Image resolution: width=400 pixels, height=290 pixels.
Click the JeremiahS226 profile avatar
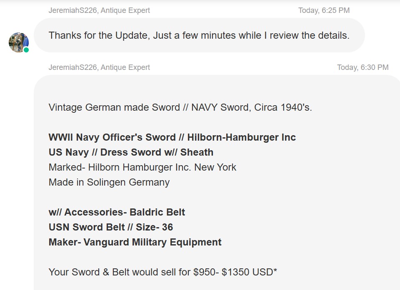point(18,42)
